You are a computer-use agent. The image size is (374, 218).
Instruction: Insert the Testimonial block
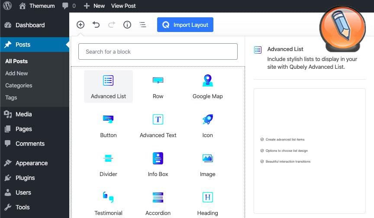pyautogui.click(x=108, y=203)
